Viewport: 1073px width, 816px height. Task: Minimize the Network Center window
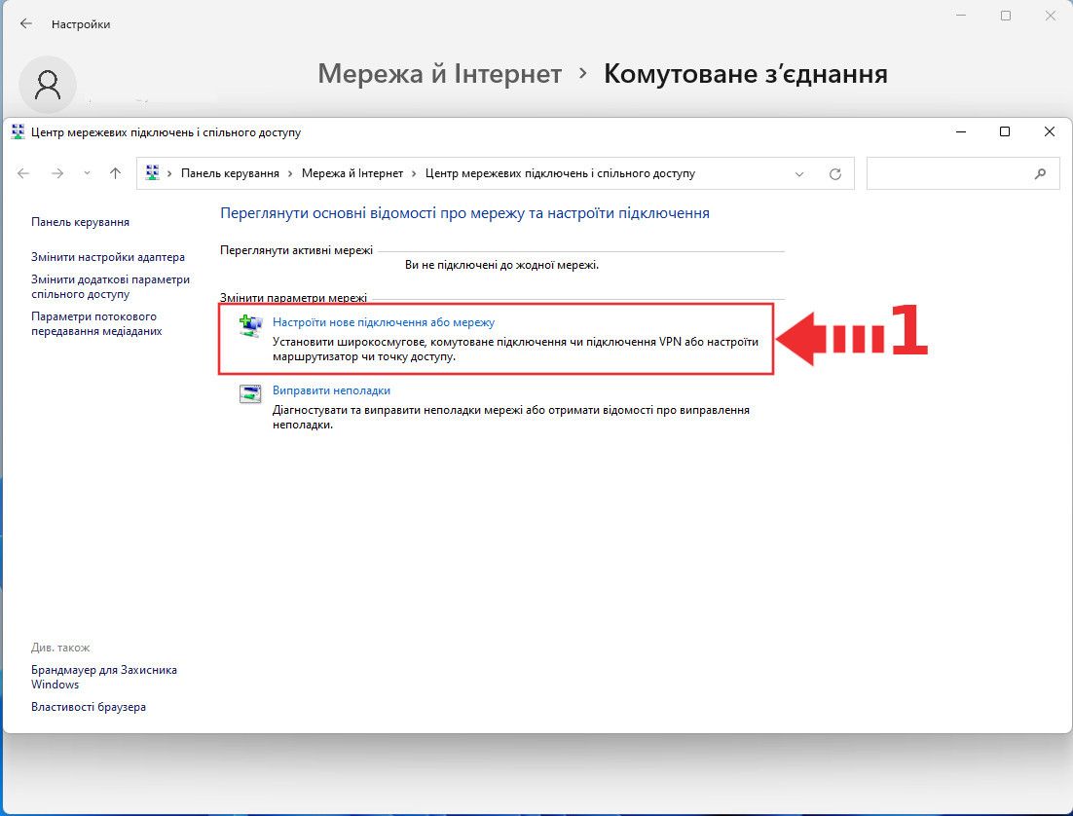961,131
